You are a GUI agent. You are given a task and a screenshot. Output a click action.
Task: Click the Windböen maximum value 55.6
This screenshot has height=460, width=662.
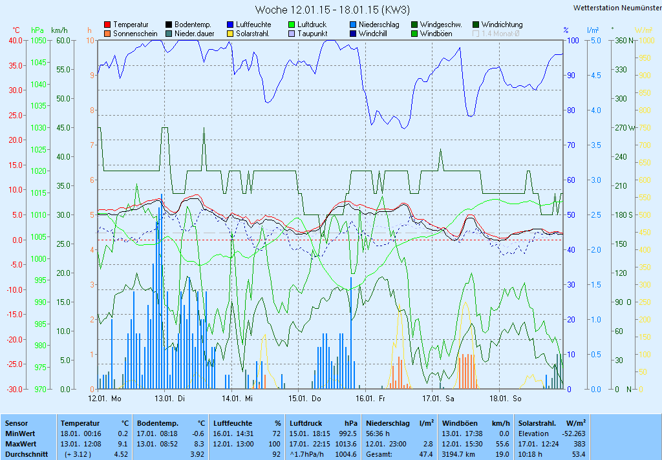(502, 444)
